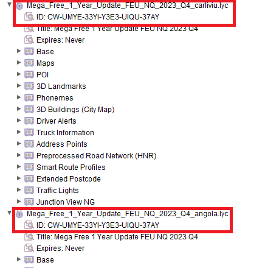Select the Mega_Free_1_Year_Update_FEU_NQ_2023_Q4_angola.lyc row
Image resolution: width=265 pixels, height=268 pixels.
click(x=128, y=214)
